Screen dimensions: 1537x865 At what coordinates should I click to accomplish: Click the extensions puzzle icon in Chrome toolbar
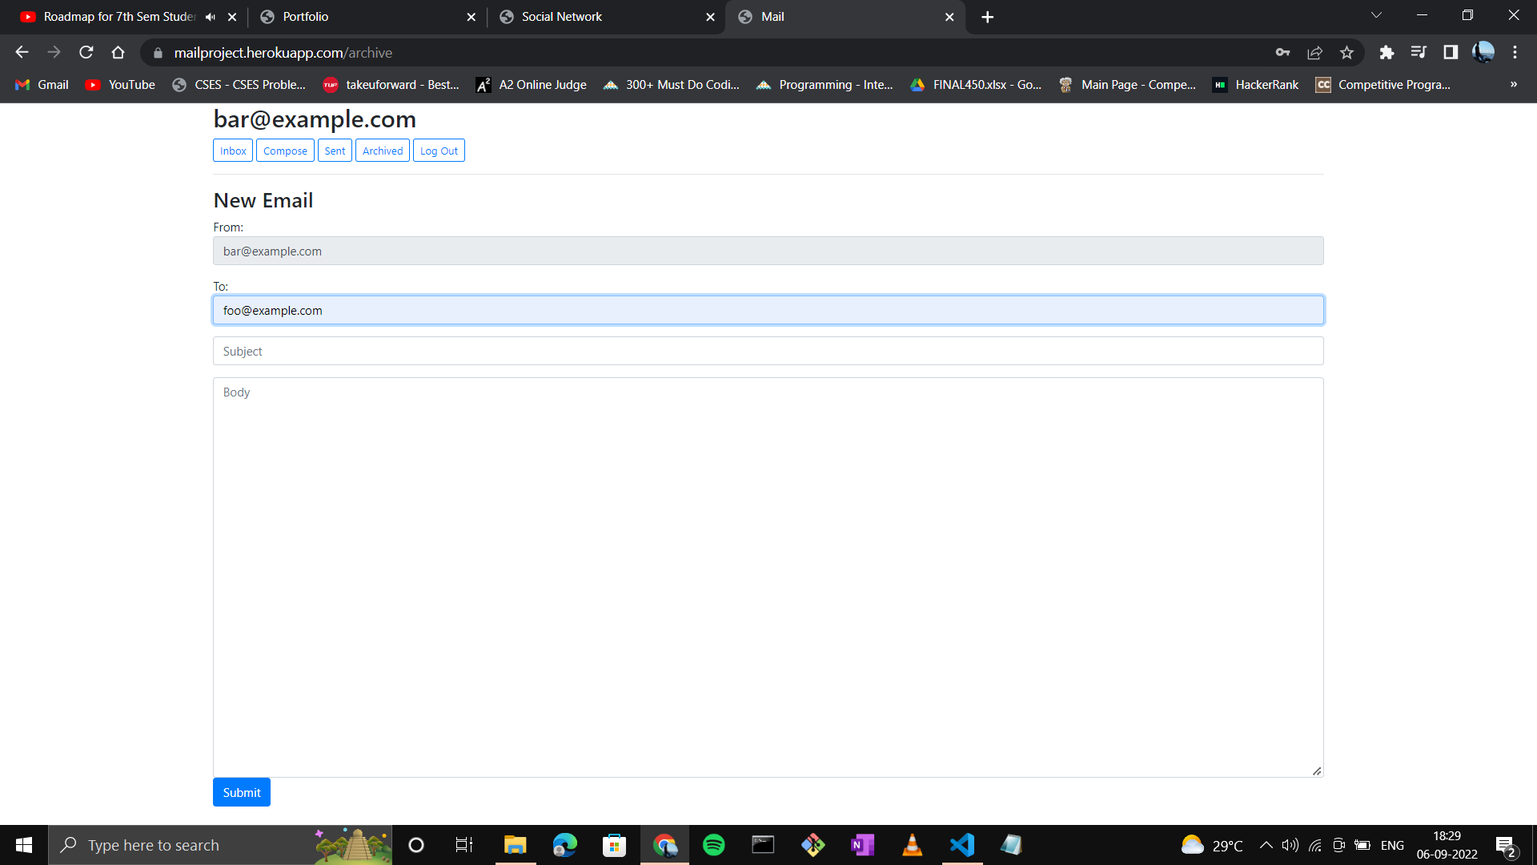(x=1387, y=52)
